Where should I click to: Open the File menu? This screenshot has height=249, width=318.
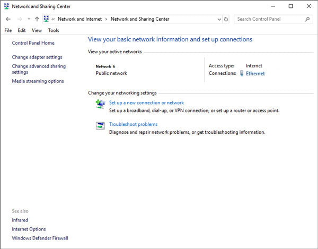point(8,30)
